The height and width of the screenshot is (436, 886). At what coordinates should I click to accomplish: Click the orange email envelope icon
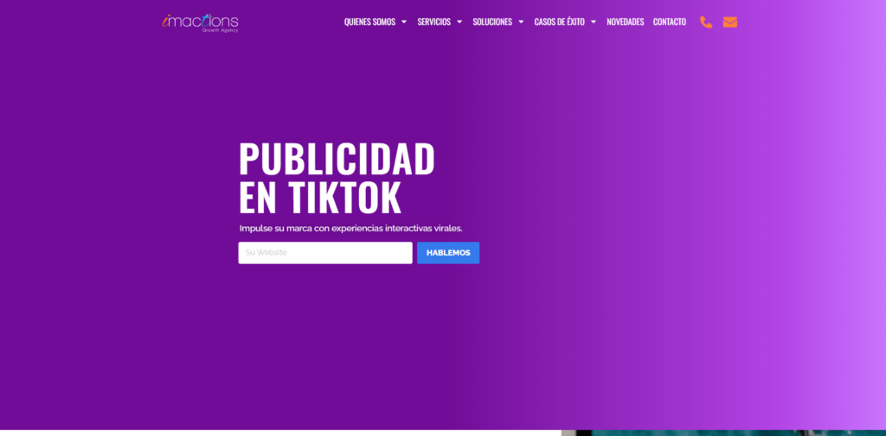[x=730, y=22]
